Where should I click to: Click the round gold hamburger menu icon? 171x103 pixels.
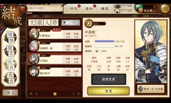coord(165,9)
